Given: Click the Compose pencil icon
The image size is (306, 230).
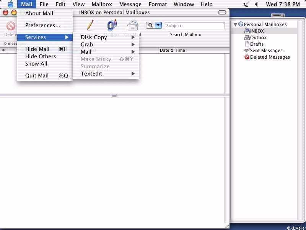Looking at the screenshot, I should coord(90,25).
